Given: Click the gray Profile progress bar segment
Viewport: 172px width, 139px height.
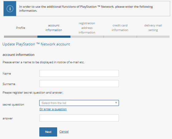Looking at the screenshot, I should pos(21,37).
